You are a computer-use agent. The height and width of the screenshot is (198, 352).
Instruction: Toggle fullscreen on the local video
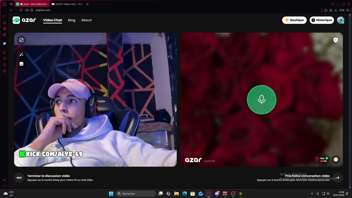pyautogui.click(x=21, y=40)
